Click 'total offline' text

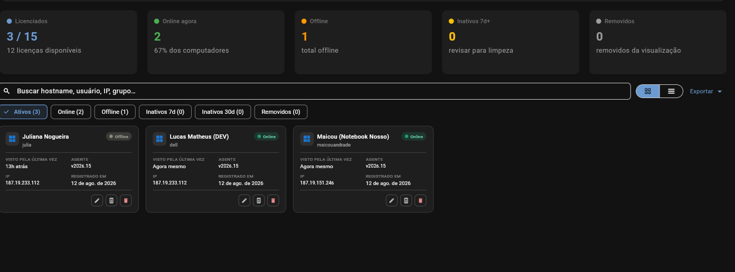tap(320, 51)
